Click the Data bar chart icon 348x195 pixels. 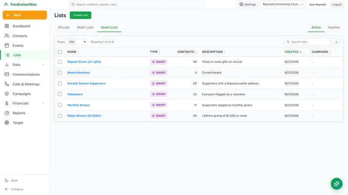coord(7,65)
